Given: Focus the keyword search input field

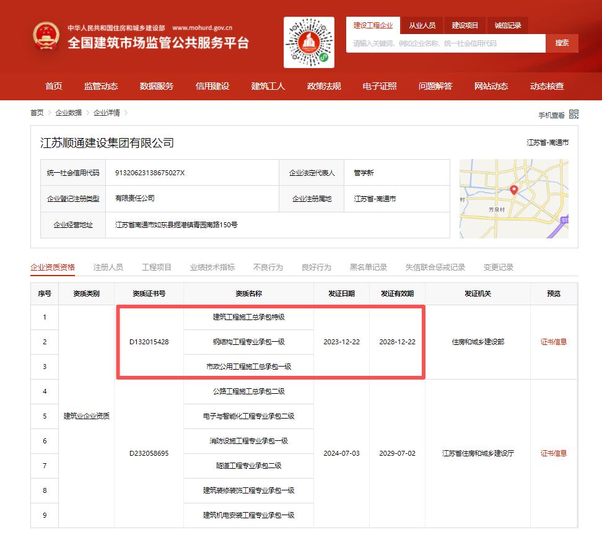Looking at the screenshot, I should click(445, 43).
